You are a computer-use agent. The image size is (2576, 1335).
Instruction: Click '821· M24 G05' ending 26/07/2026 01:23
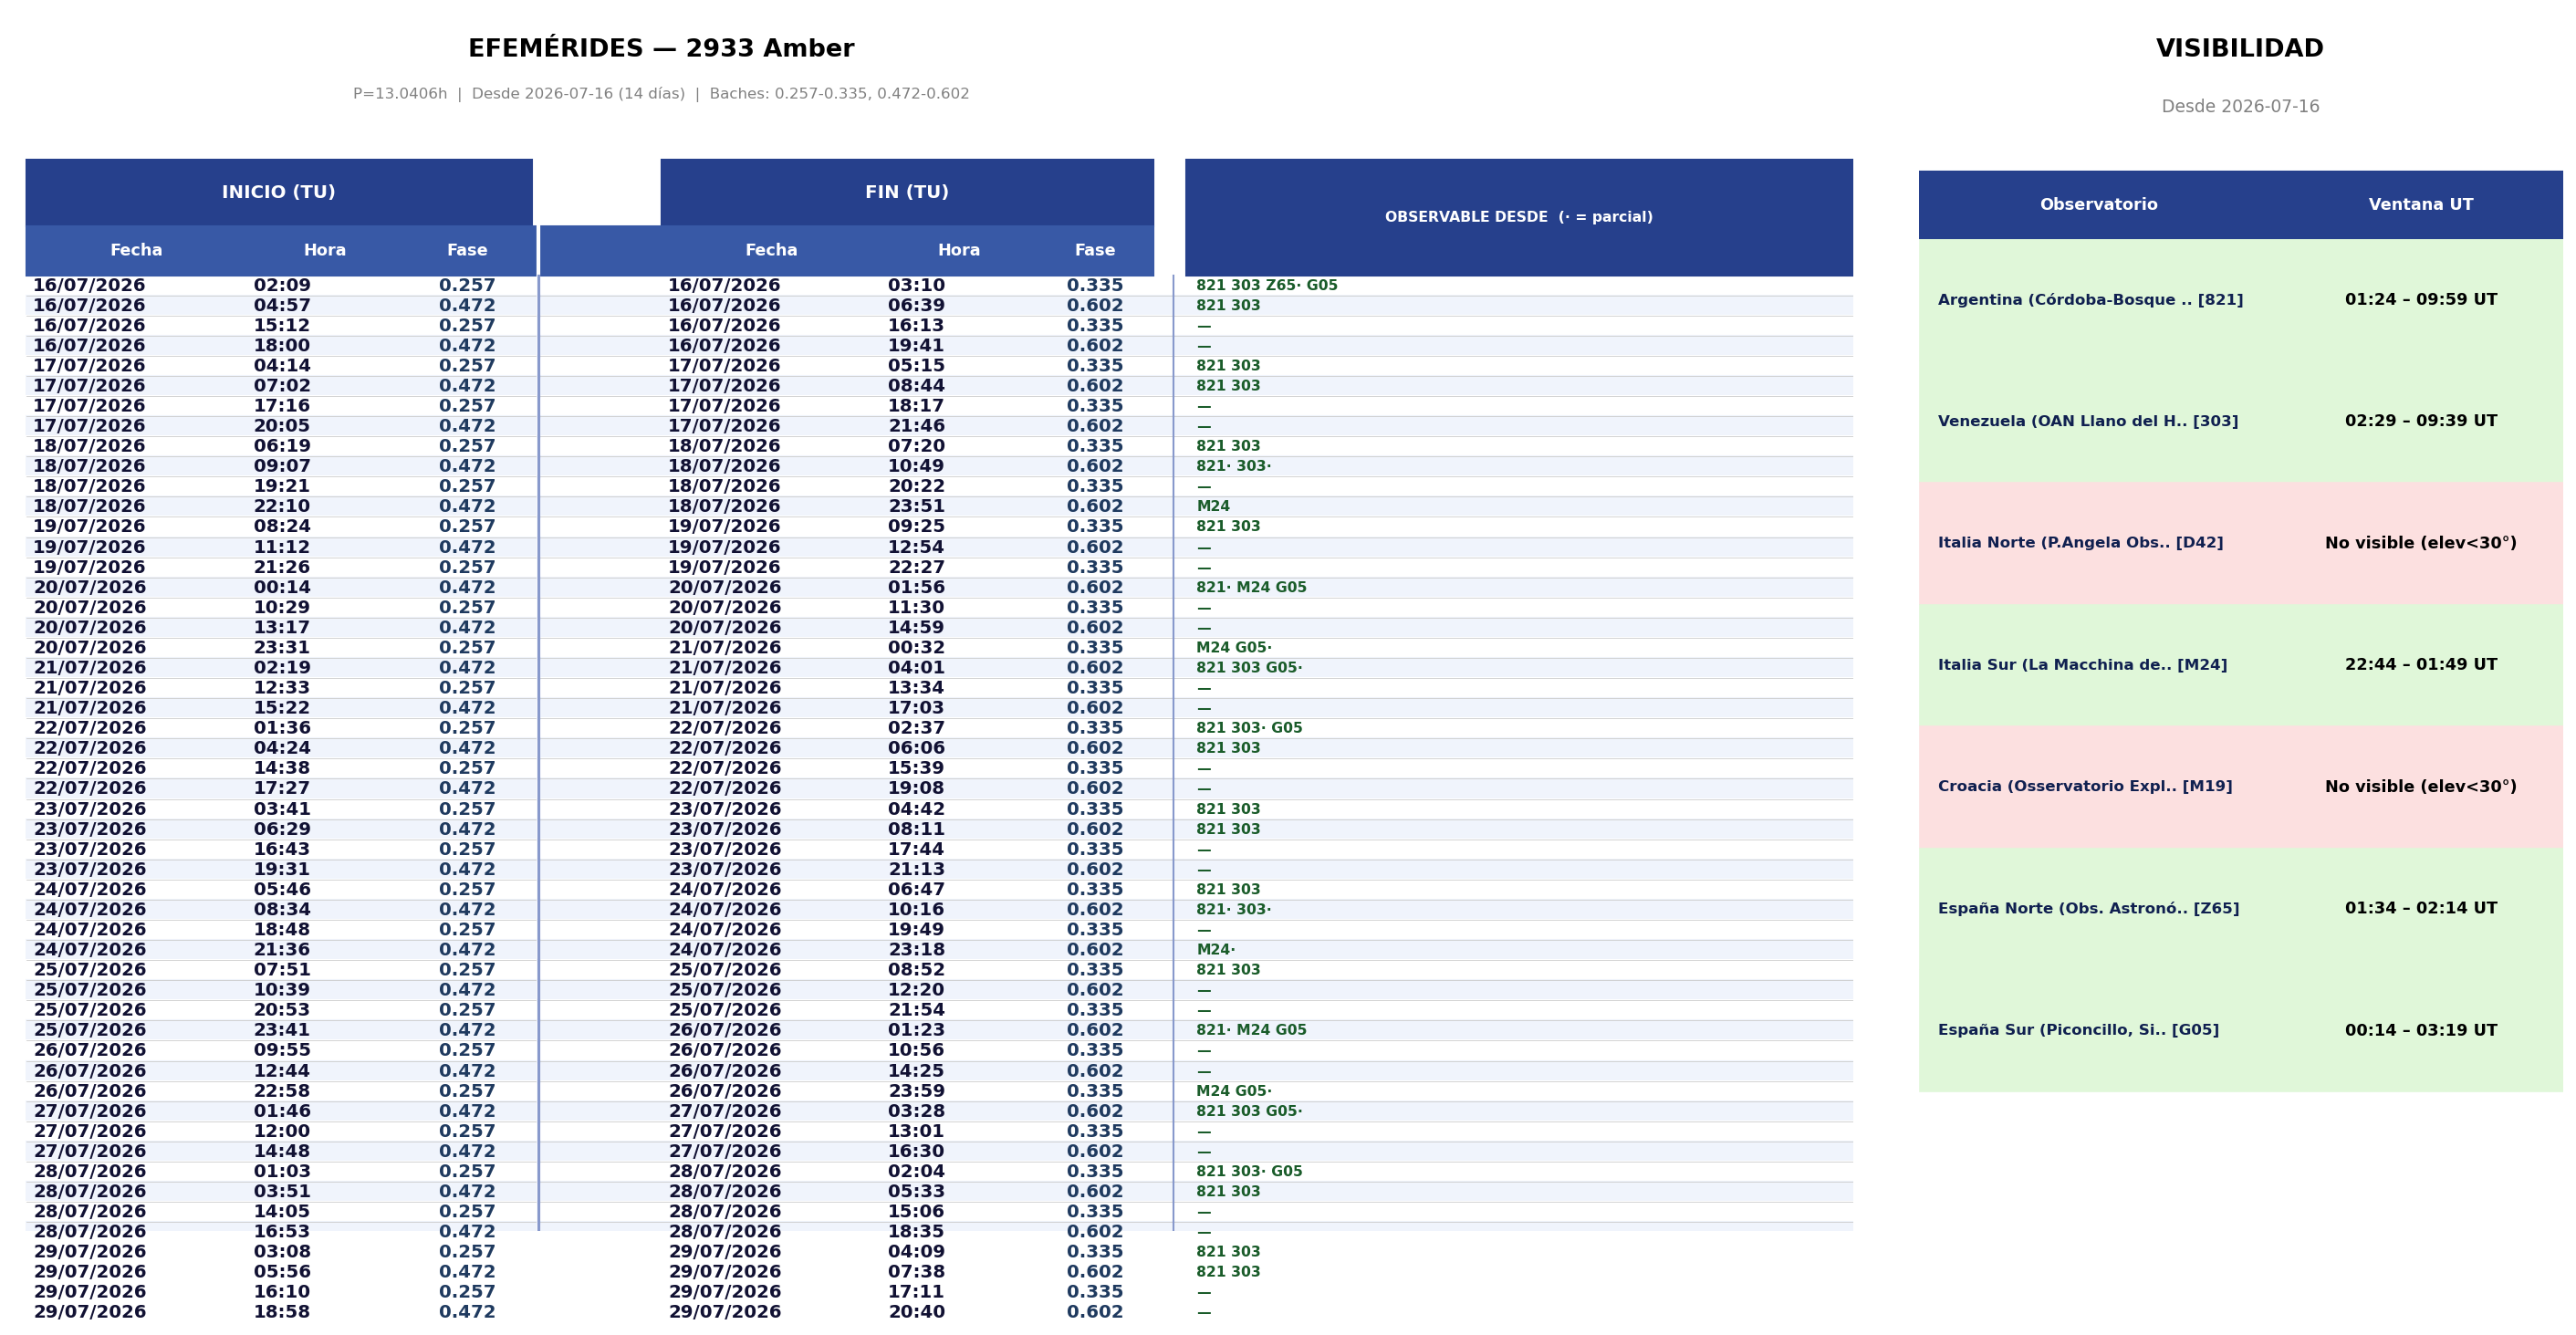tap(1251, 1030)
